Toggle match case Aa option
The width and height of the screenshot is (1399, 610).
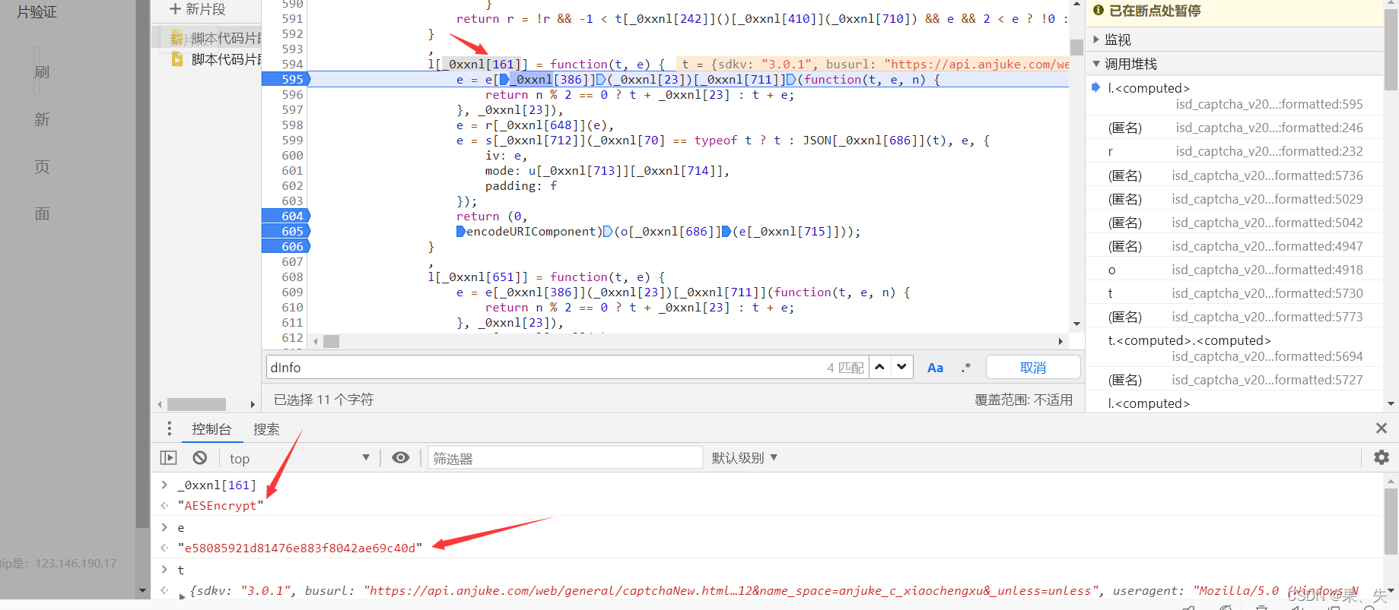click(x=935, y=368)
